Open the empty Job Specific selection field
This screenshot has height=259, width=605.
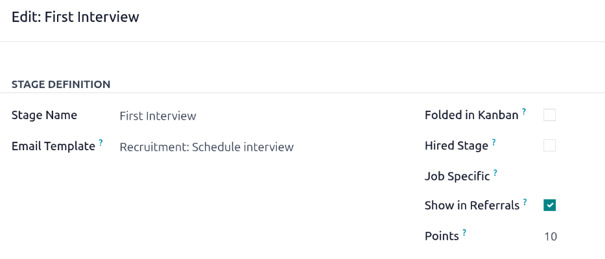550,175
